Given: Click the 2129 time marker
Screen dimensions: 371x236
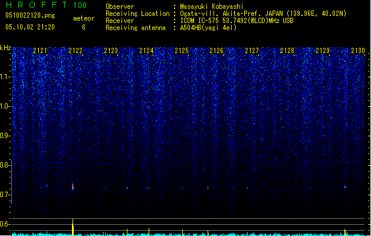Looking at the screenshot, I should click(x=323, y=51).
